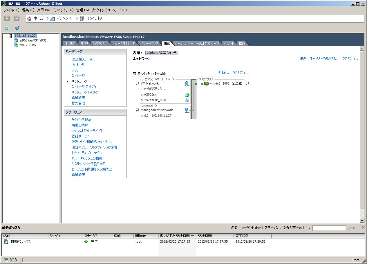Click the タスク button in the status bar
The image size is (367, 264).
pyautogui.click(x=11, y=260)
